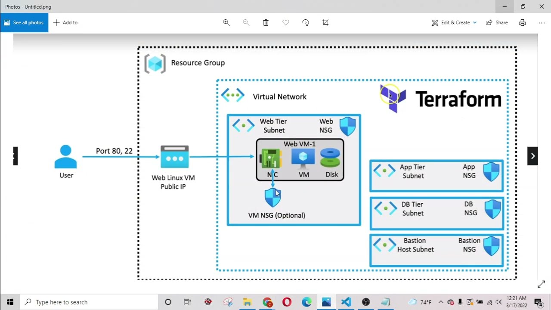Open Opera browser from the taskbar

click(x=287, y=302)
